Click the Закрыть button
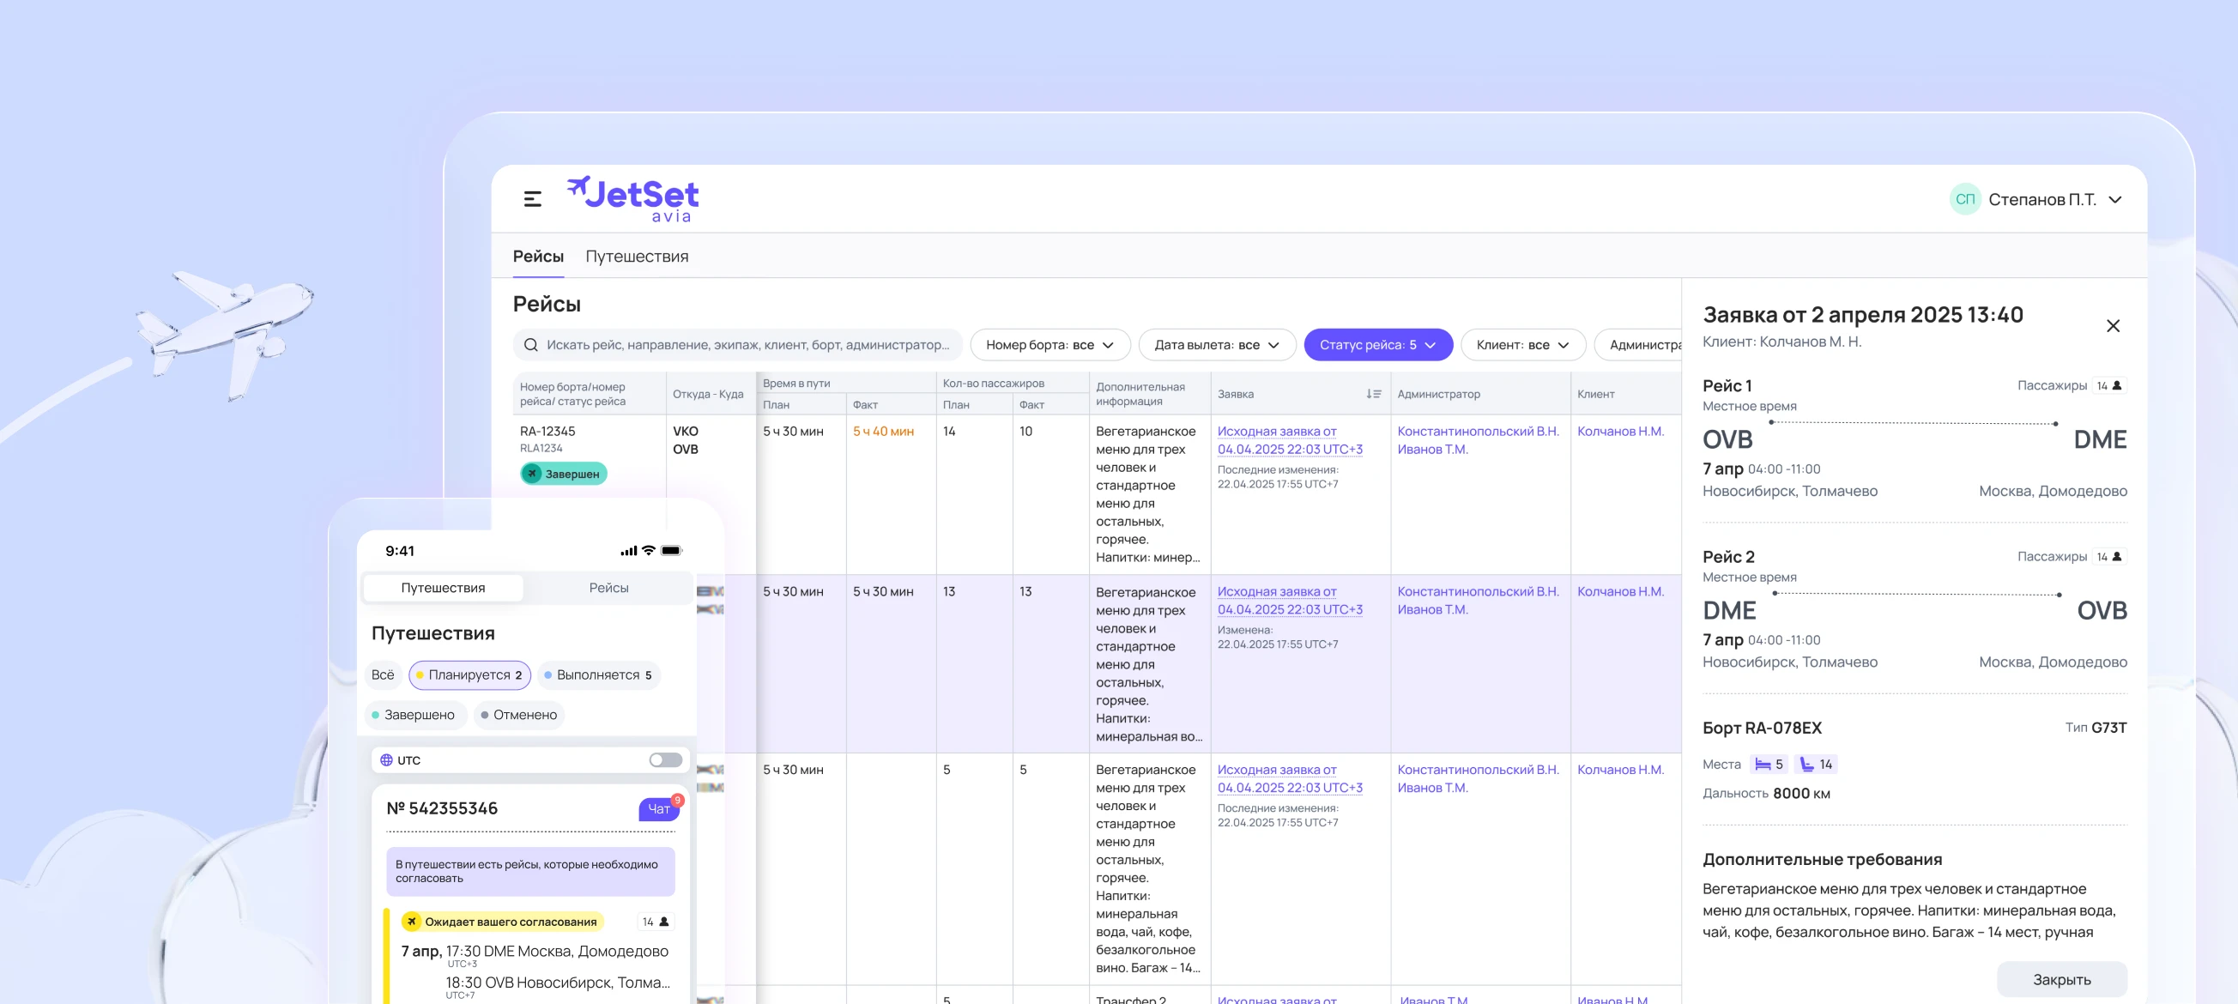This screenshot has width=2238, height=1004. (x=2060, y=979)
